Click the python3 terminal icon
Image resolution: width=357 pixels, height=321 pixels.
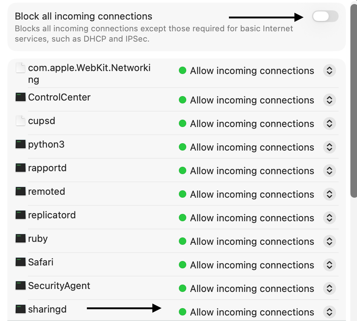click(21, 144)
